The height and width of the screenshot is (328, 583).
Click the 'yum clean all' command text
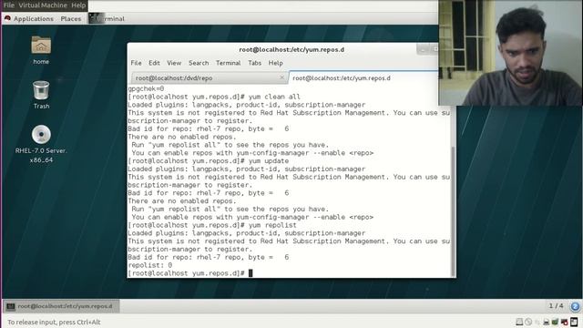coord(274,97)
